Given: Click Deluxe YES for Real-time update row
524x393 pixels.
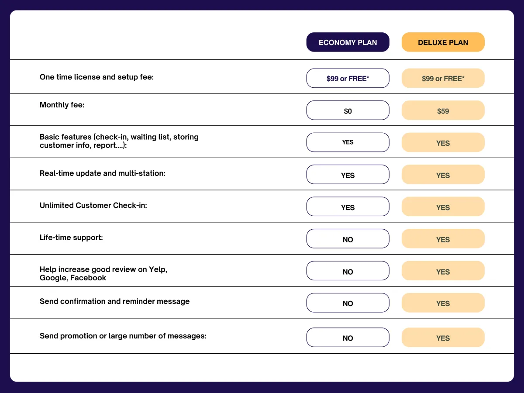Looking at the screenshot, I should coord(443,175).
